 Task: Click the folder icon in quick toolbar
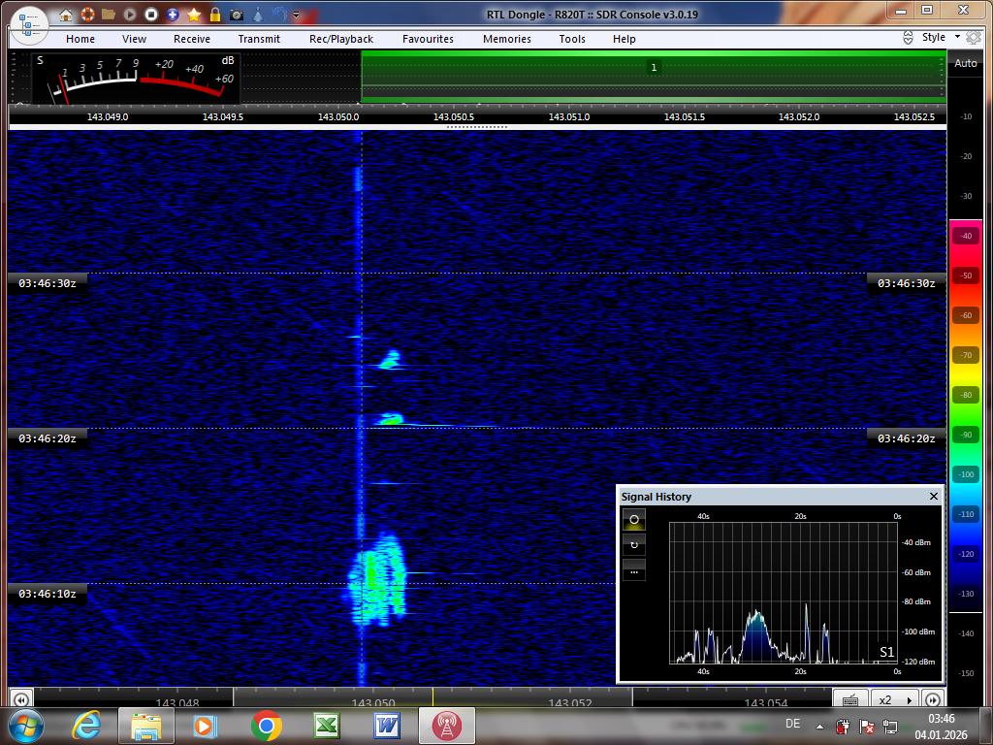pyautogui.click(x=109, y=15)
